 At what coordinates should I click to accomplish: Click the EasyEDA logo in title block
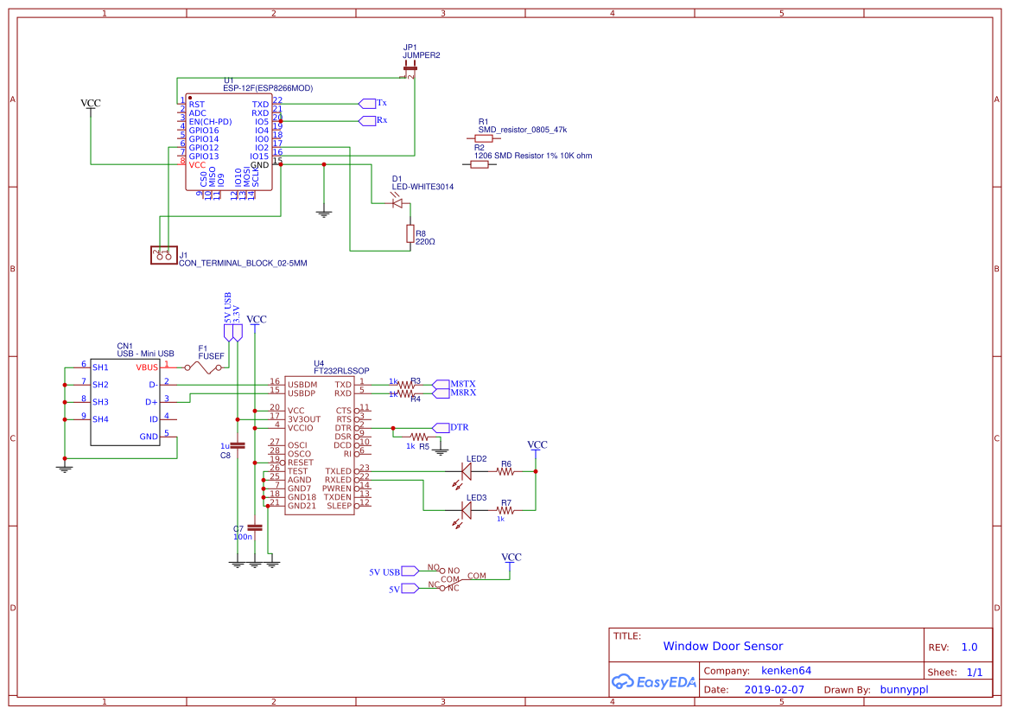tap(654, 682)
